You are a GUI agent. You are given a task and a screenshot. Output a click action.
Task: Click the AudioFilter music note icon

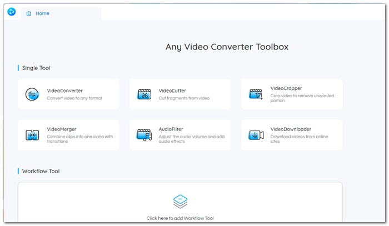coord(144,135)
